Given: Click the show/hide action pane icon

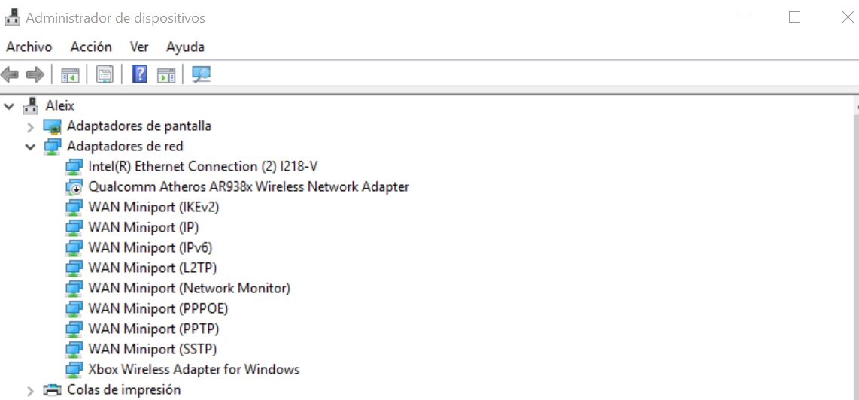Looking at the screenshot, I should point(166,75).
